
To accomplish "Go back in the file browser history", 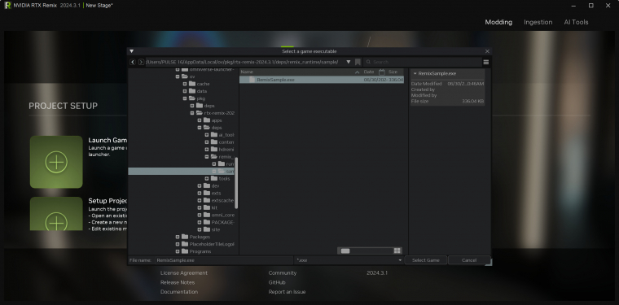I will [x=133, y=62].
